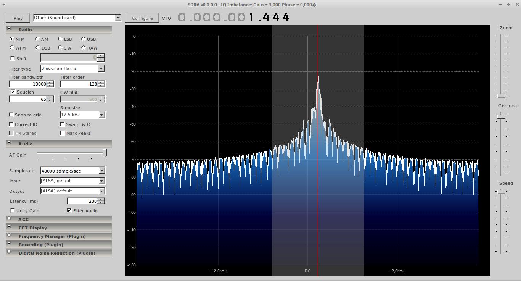Click the DC label on spectrum axis
This screenshot has height=281, width=521.
point(307,271)
